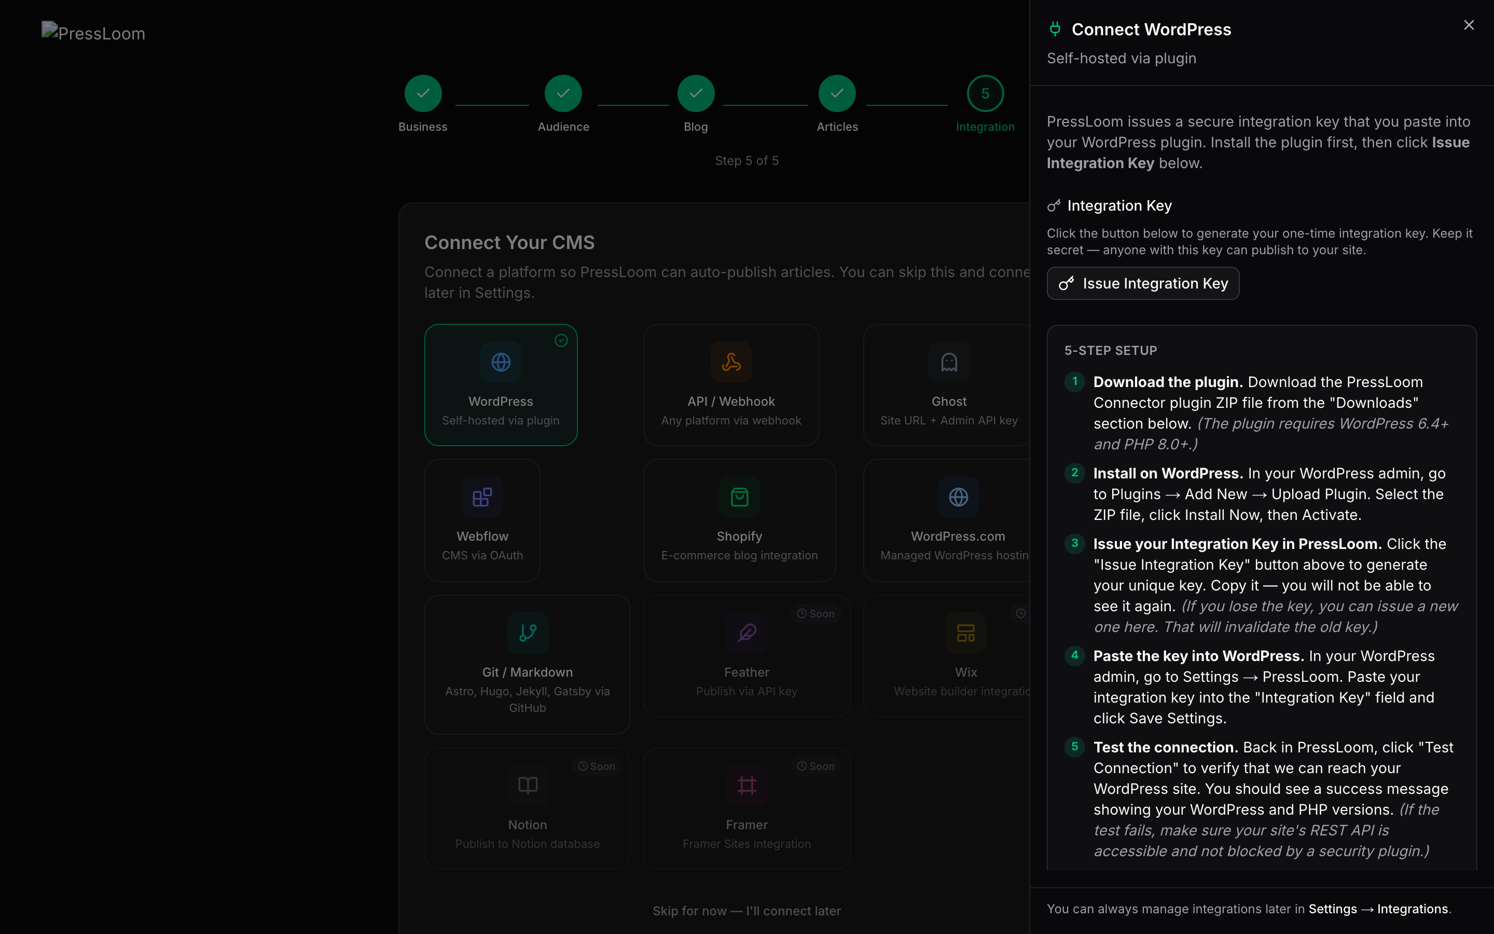Image resolution: width=1494 pixels, height=934 pixels.
Task: Click the Framer frame icon
Action: (747, 785)
